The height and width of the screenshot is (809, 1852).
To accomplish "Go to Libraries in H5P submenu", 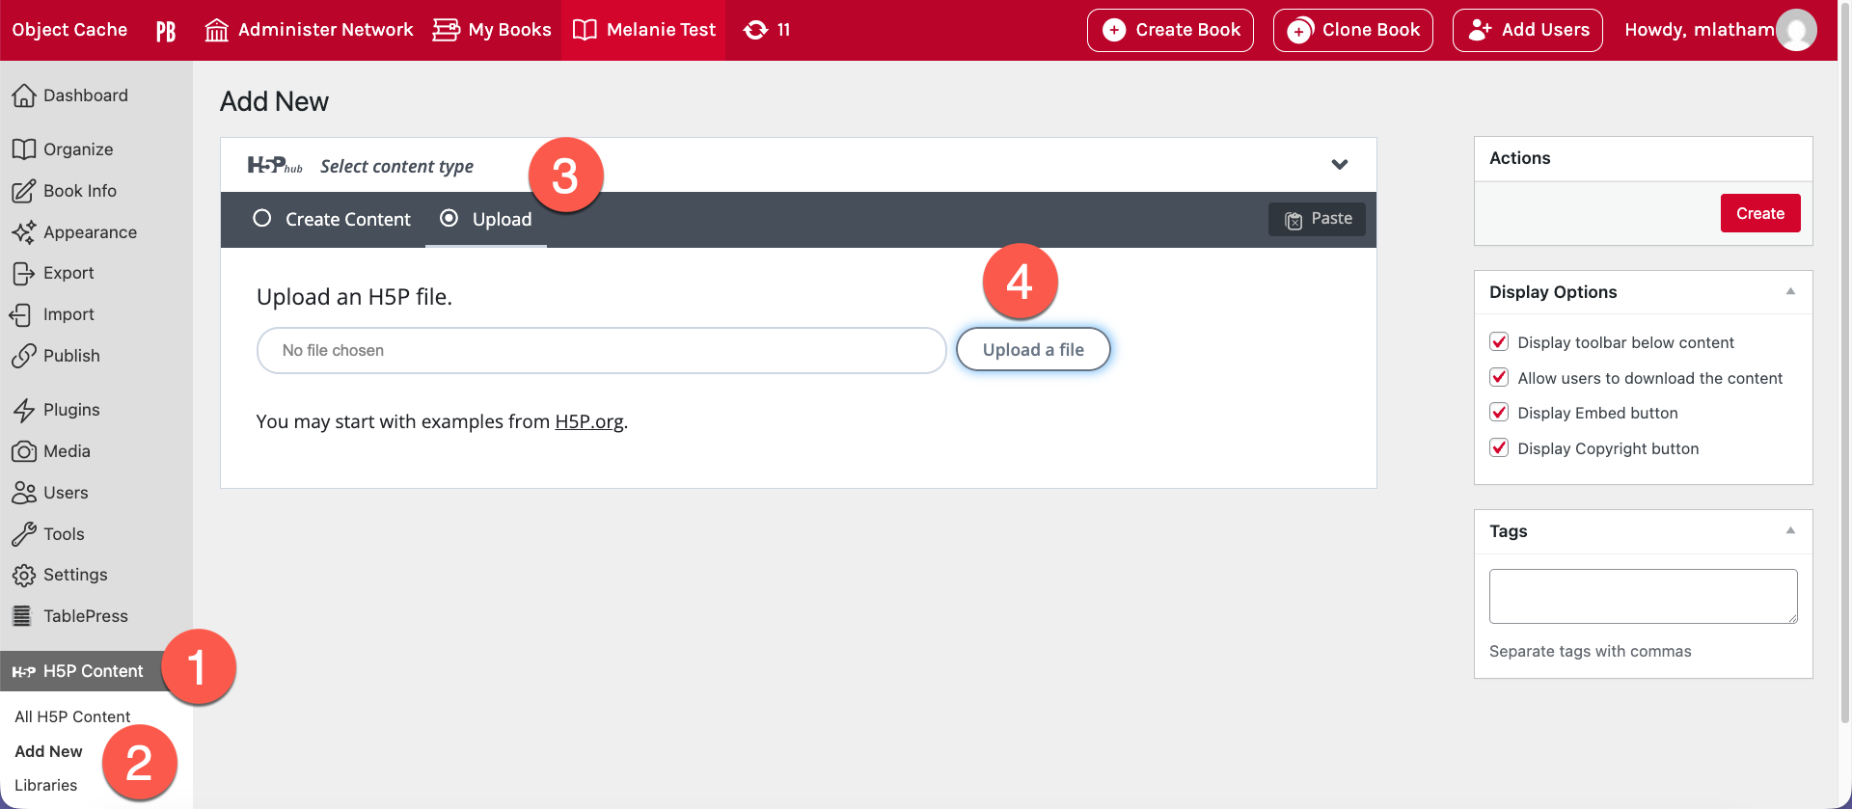I will [x=45, y=785].
